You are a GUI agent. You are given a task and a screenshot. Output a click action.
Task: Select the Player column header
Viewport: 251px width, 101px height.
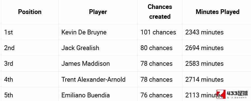coord(98,12)
